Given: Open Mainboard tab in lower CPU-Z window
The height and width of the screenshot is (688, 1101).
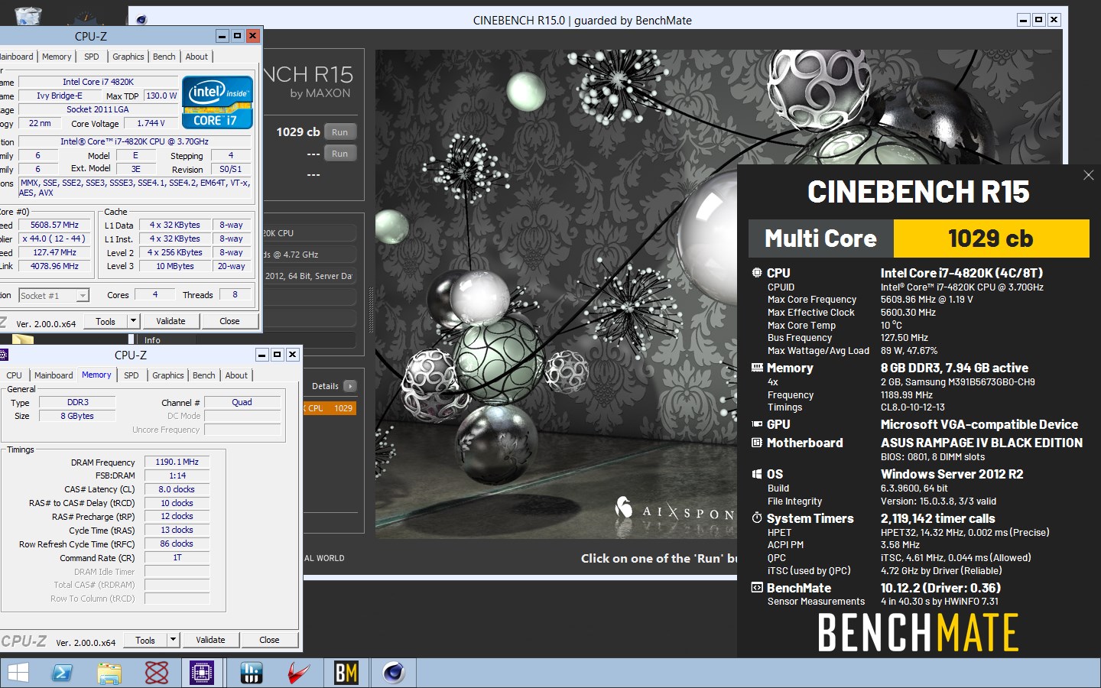Looking at the screenshot, I should (x=54, y=375).
